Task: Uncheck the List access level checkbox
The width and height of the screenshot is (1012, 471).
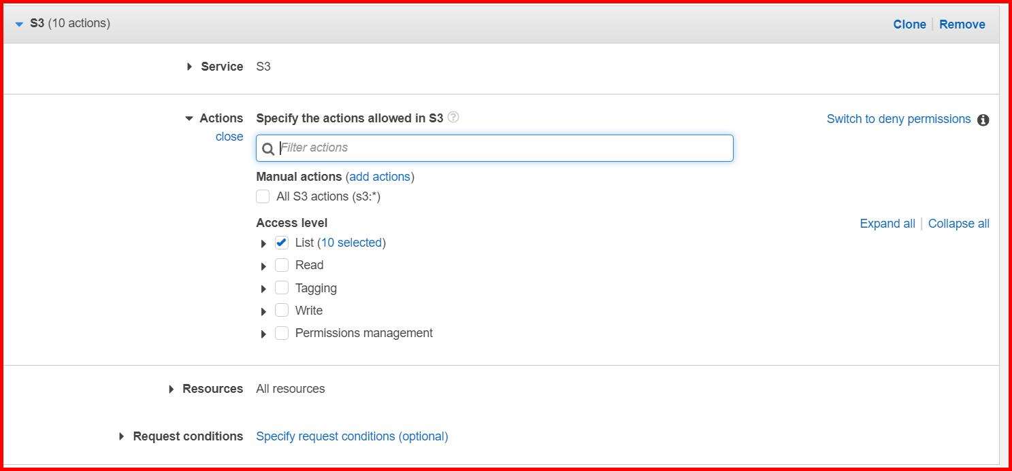Action: coord(282,243)
